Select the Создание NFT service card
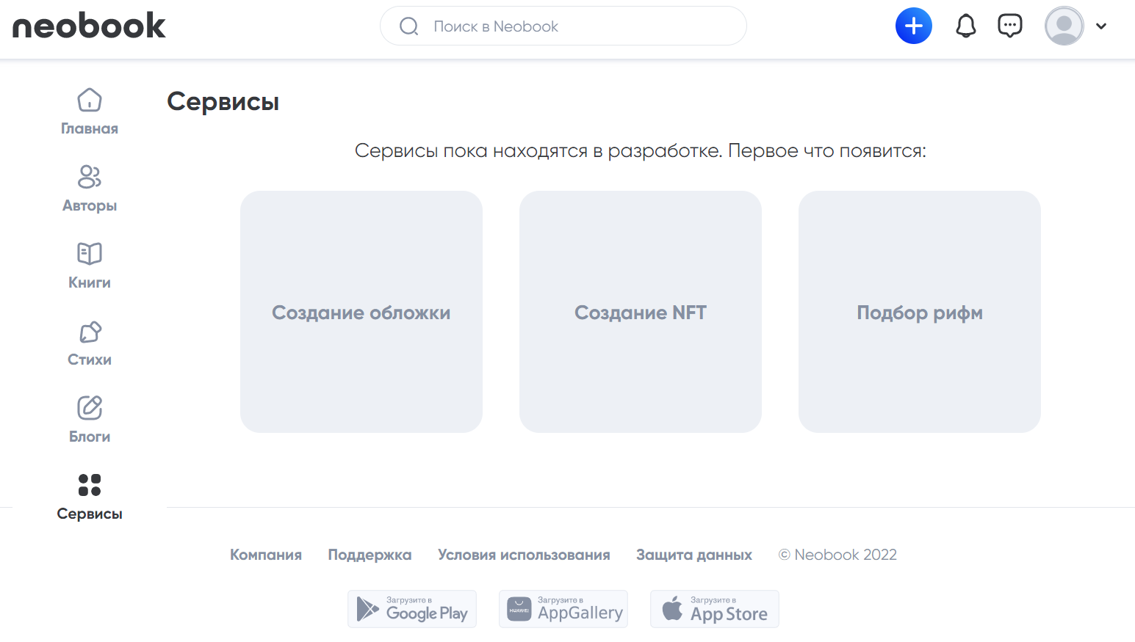This screenshot has width=1135, height=642. (x=640, y=312)
